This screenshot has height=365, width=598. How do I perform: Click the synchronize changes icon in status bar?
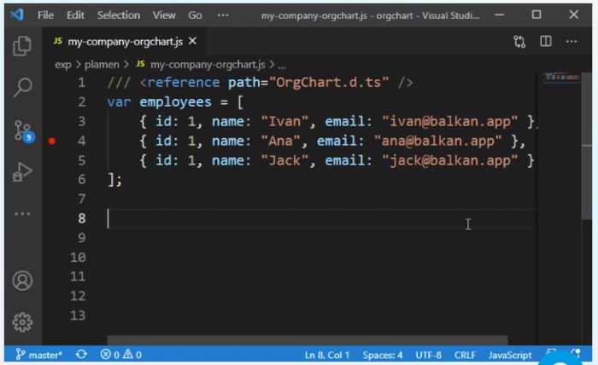coord(81,355)
